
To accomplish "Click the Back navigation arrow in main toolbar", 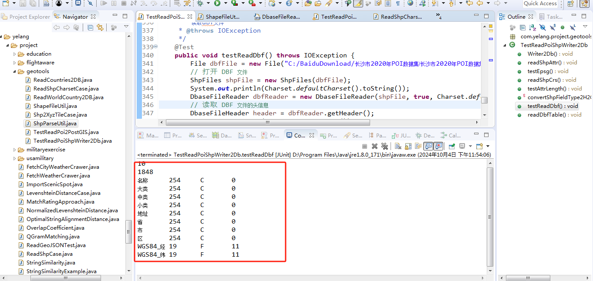I will (x=480, y=3).
